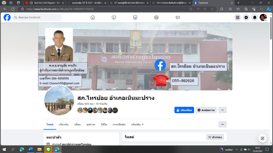273x153 pixels.
Task: Open the Groups icon in top navigation
Action: point(156,18)
